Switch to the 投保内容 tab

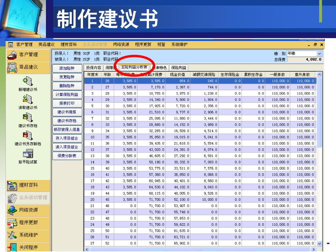[94, 68]
